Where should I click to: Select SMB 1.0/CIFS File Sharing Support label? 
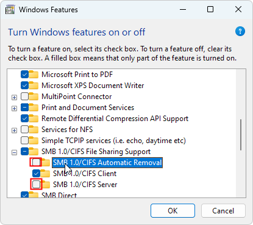96,152
